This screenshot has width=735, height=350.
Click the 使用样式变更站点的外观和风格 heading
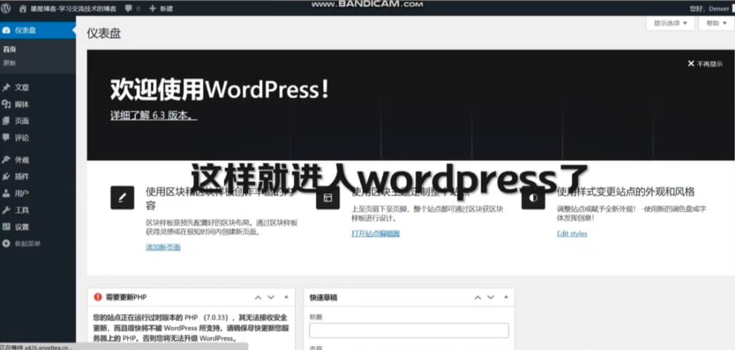[x=626, y=192]
